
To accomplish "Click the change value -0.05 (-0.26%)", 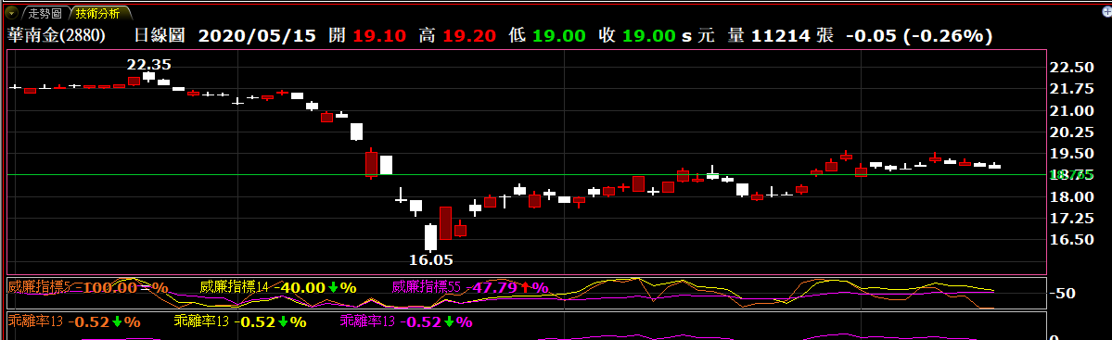I will (919, 35).
